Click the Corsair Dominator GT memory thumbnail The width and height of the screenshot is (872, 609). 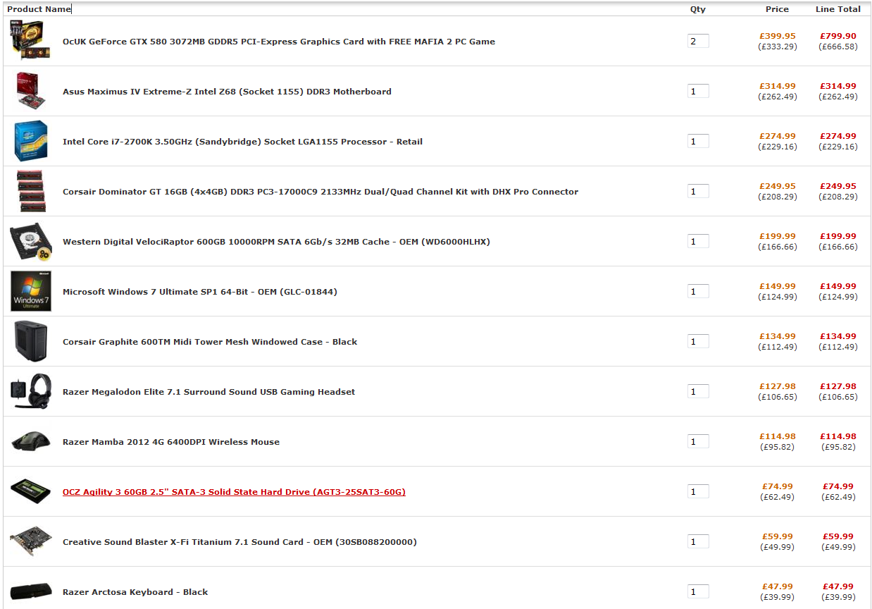(31, 191)
